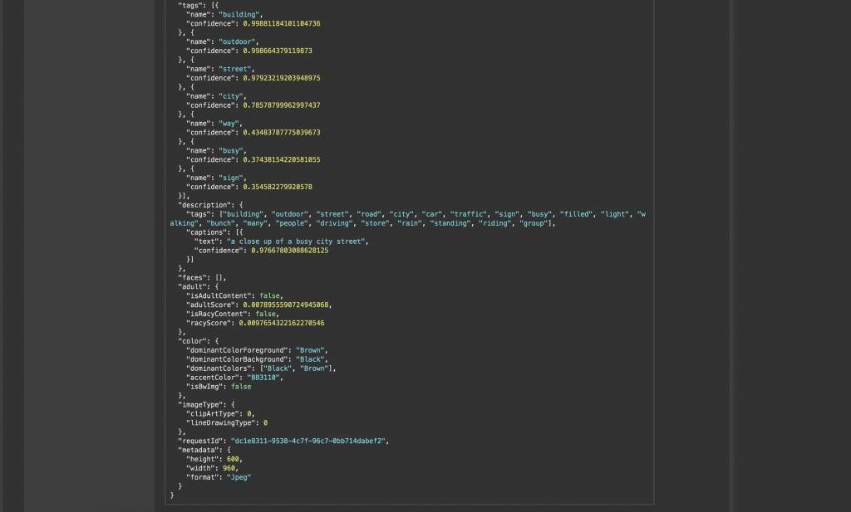851x512 pixels.
Task: Click the caption confidence value 0.97667803088628125
Action: pyautogui.click(x=289, y=250)
